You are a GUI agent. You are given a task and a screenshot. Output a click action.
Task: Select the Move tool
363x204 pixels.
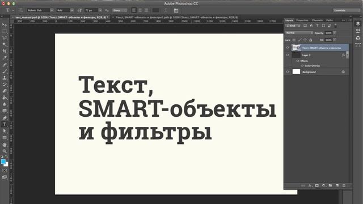(x=5, y=25)
